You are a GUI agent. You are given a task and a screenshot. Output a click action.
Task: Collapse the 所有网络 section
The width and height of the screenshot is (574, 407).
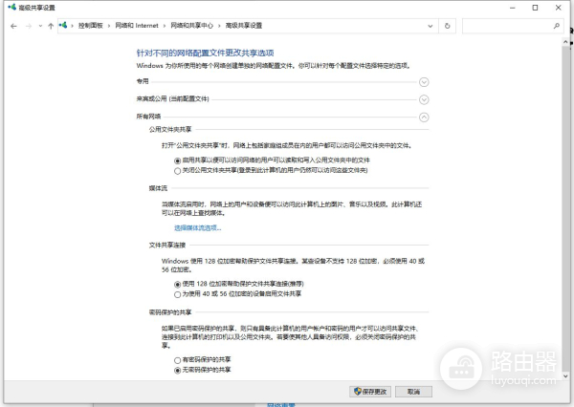[x=424, y=117]
